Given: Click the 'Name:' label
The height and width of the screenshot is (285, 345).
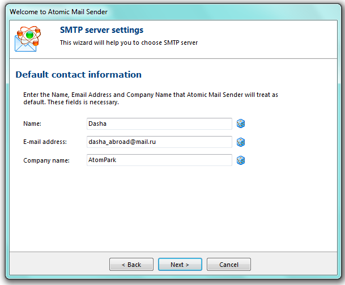Looking at the screenshot, I should click(33, 124).
